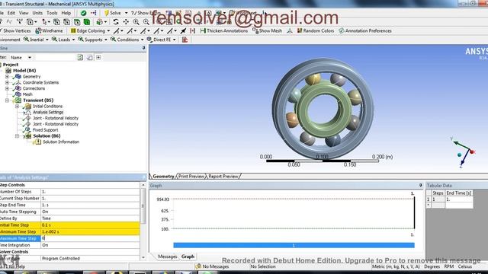The image size is (488, 274).
Task: Pin the Graph panel
Action: pos(420,185)
